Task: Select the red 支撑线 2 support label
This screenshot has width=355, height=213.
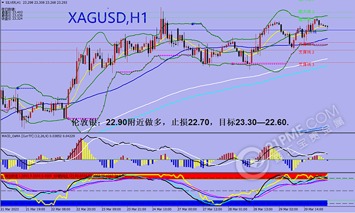Action: pos(306,52)
